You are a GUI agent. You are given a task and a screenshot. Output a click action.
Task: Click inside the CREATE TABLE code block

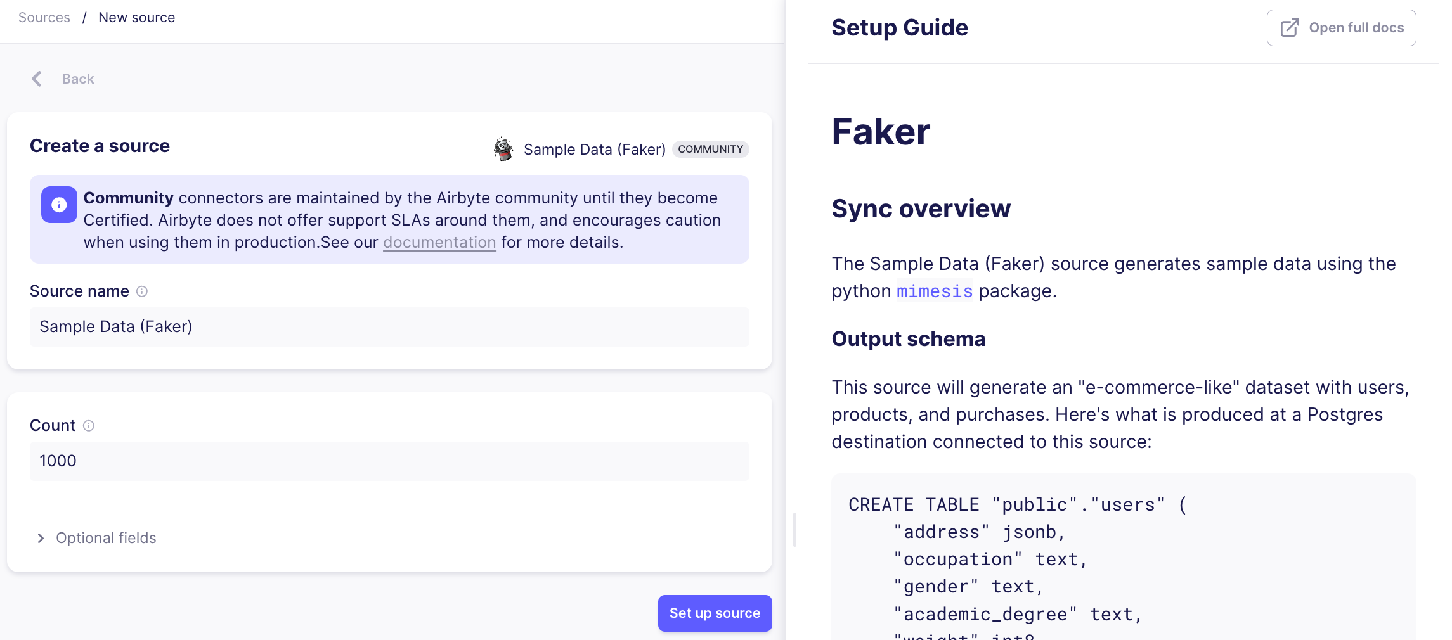tap(1123, 558)
